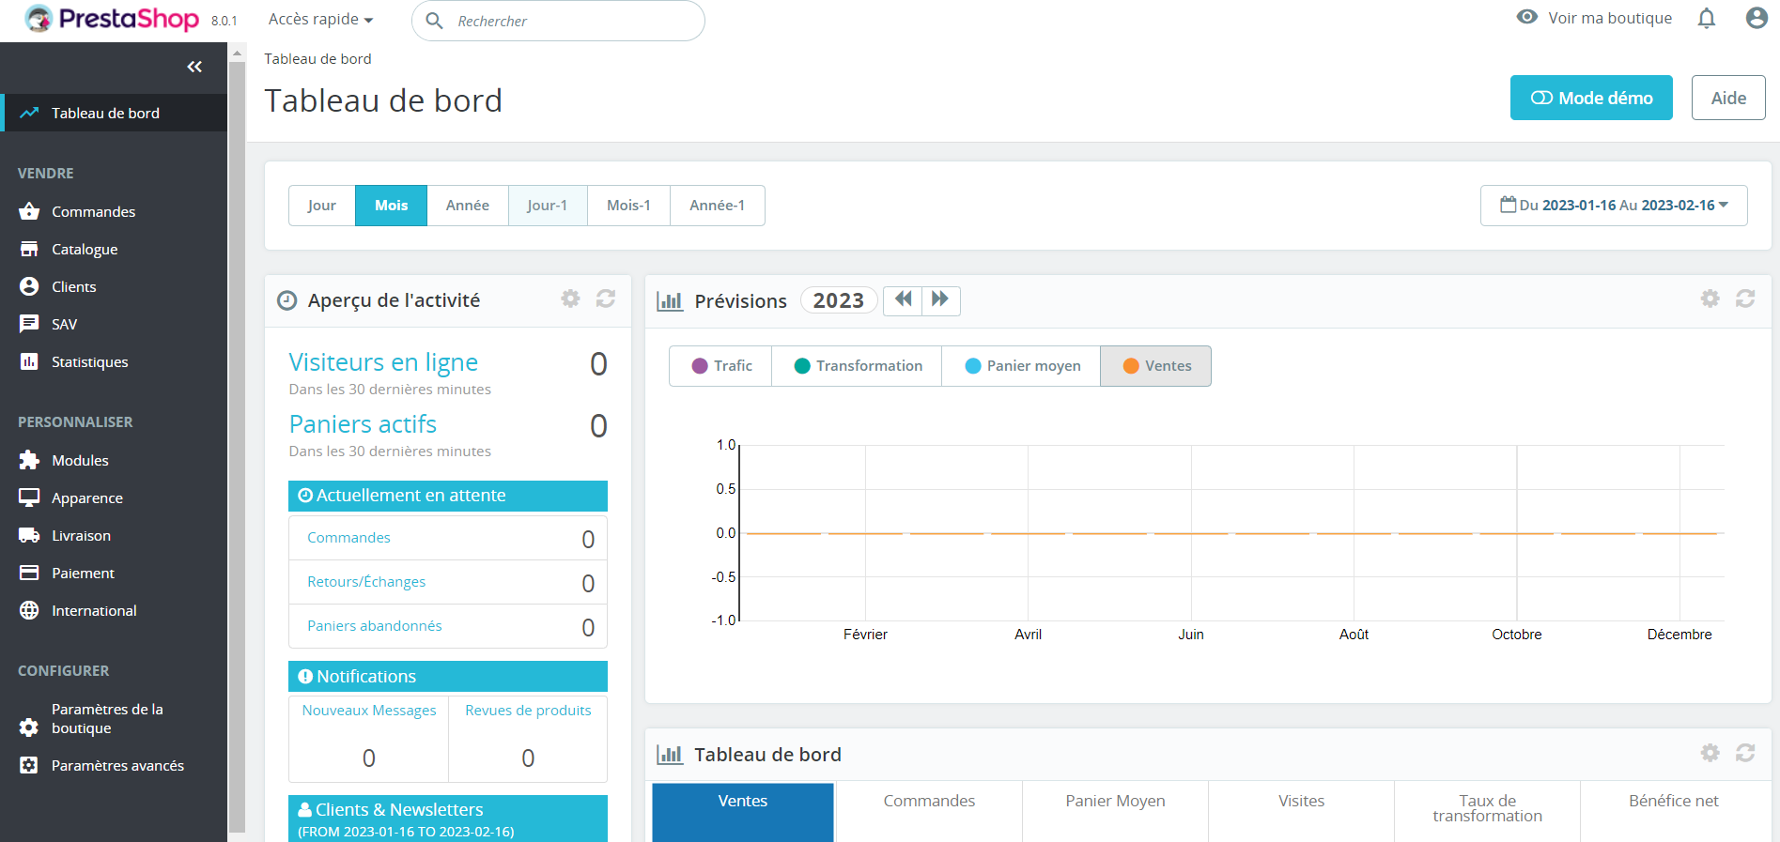
Task: Click the notifications bell icon
Action: pyautogui.click(x=1706, y=19)
